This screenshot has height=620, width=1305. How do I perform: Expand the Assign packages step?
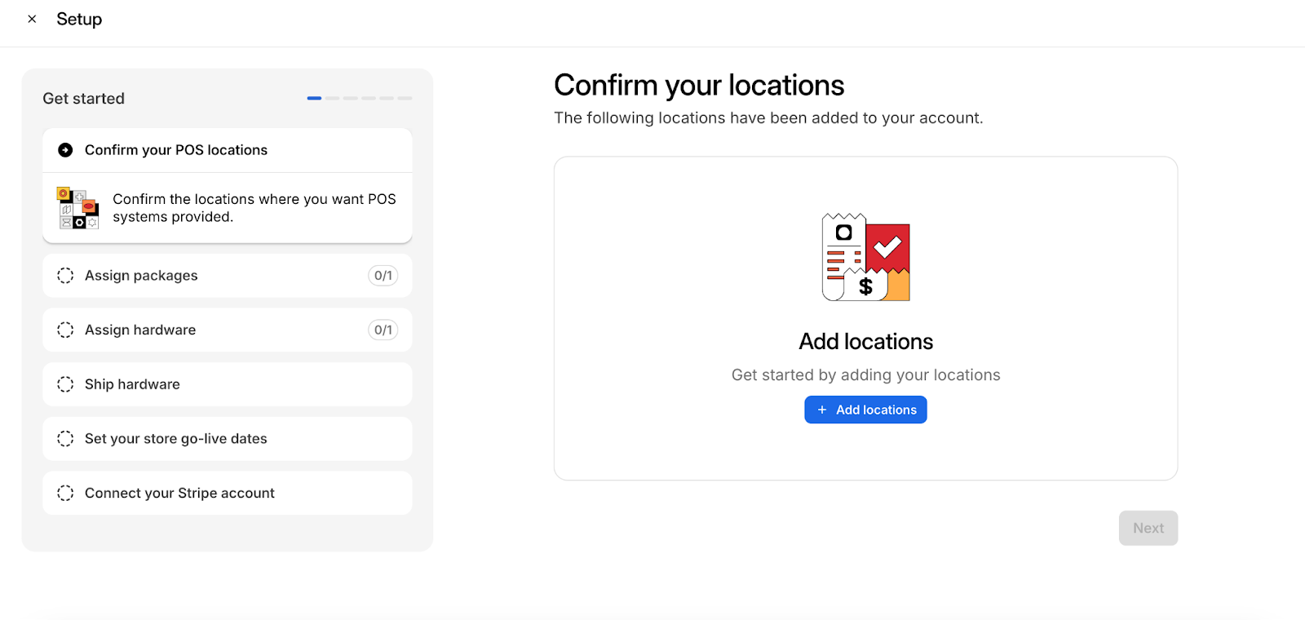tap(141, 276)
